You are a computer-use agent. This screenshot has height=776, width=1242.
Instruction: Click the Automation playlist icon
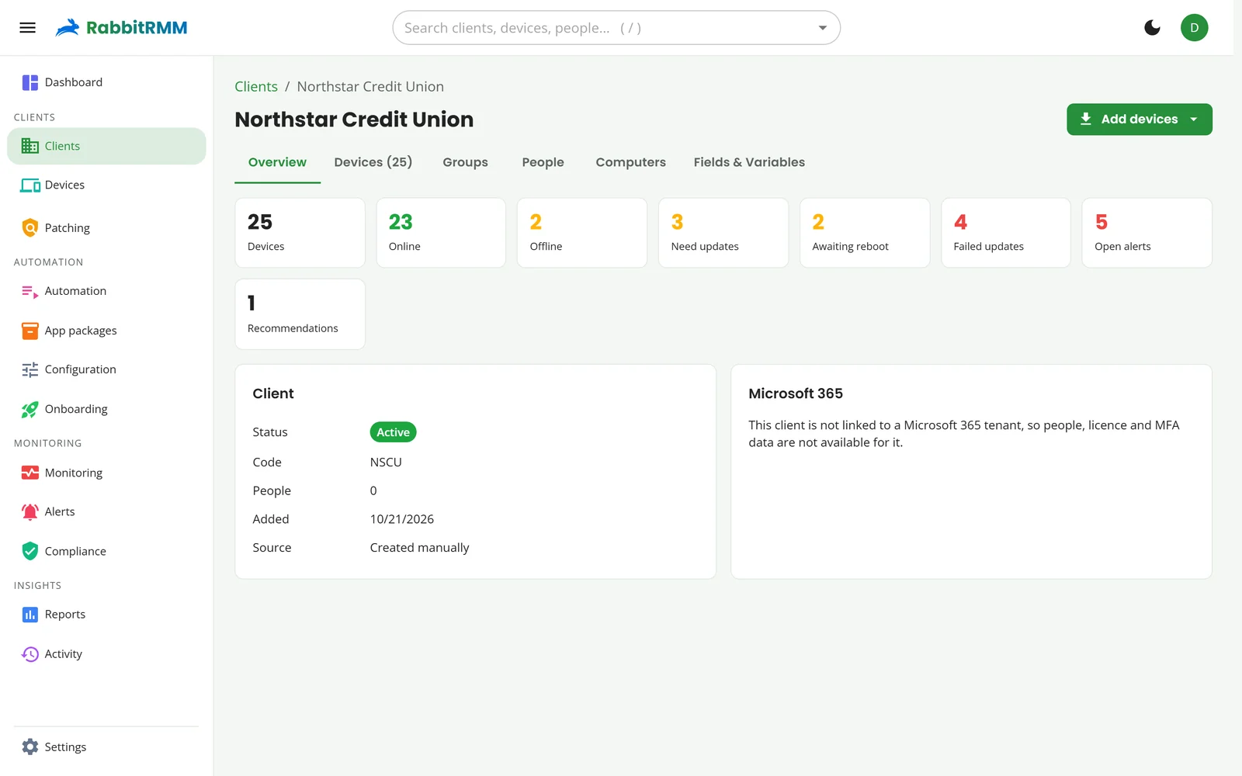(30, 292)
